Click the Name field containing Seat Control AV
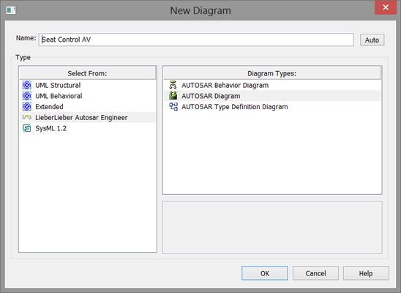Image resolution: width=401 pixels, height=293 pixels. 196,40
